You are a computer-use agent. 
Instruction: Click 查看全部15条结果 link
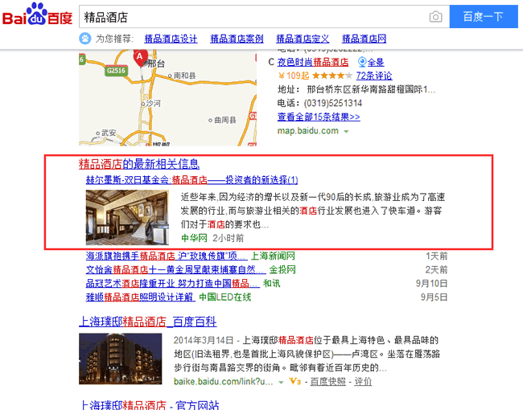[319, 117]
